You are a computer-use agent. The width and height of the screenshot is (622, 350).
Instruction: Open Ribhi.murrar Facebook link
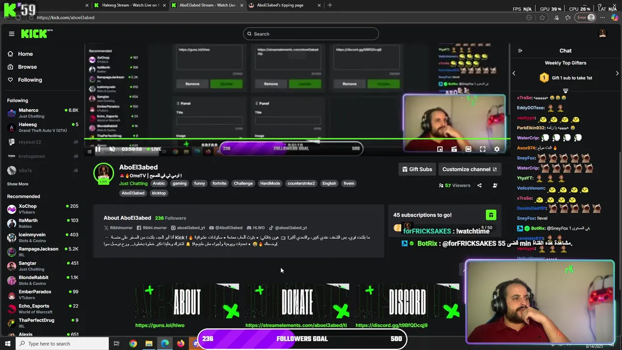pyautogui.click(x=152, y=227)
